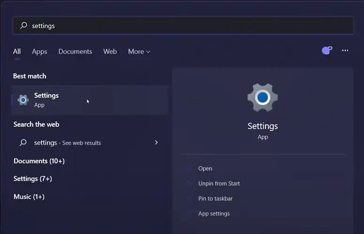
Task: Select the All filter tab
Action: 17,52
